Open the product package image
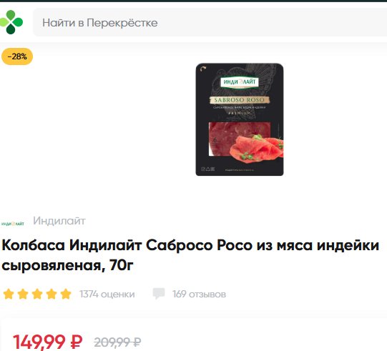The image size is (387, 351). pyautogui.click(x=240, y=119)
